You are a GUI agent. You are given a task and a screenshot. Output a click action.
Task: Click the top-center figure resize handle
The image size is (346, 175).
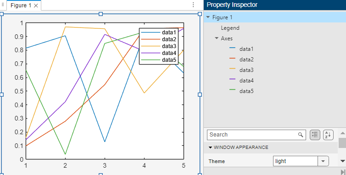click(100, 14)
